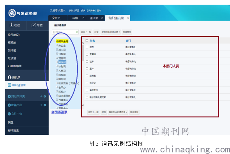230x154 pixels.
Task: Collapse the 中国气象局 root node
Action: 54,41
